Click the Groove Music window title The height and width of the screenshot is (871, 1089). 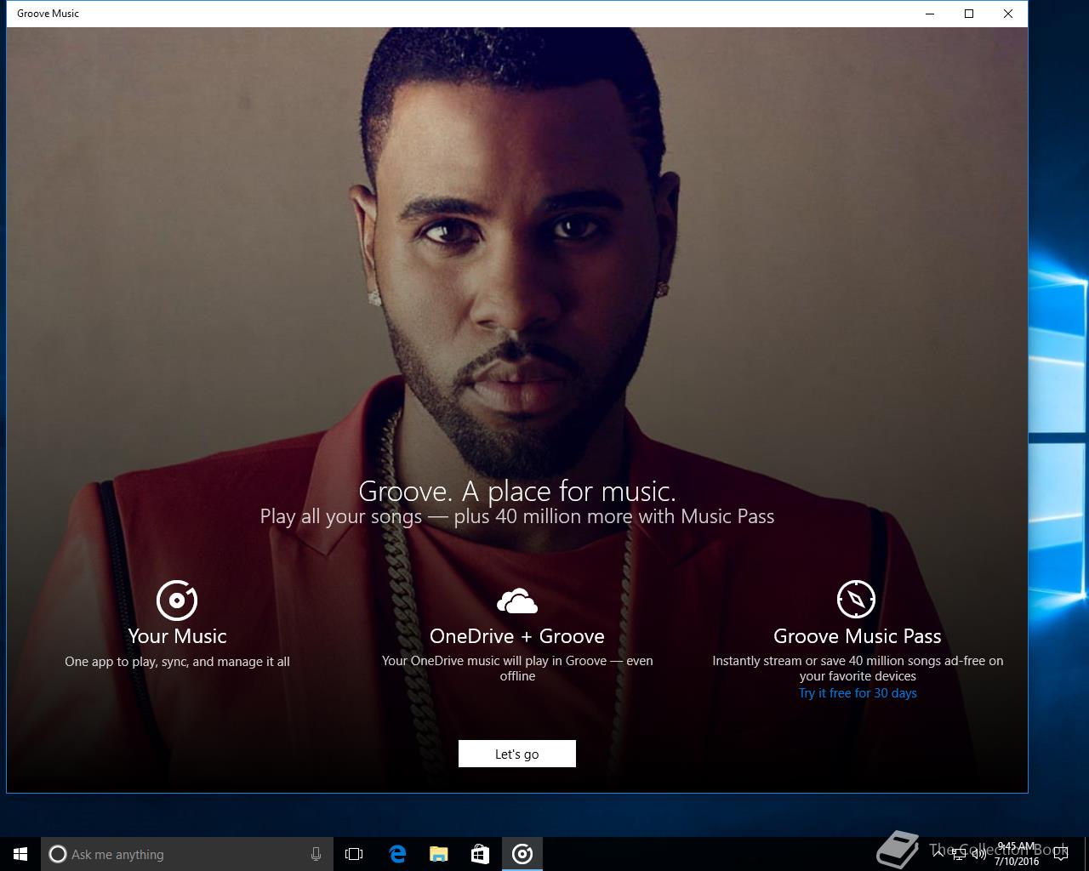click(x=48, y=14)
